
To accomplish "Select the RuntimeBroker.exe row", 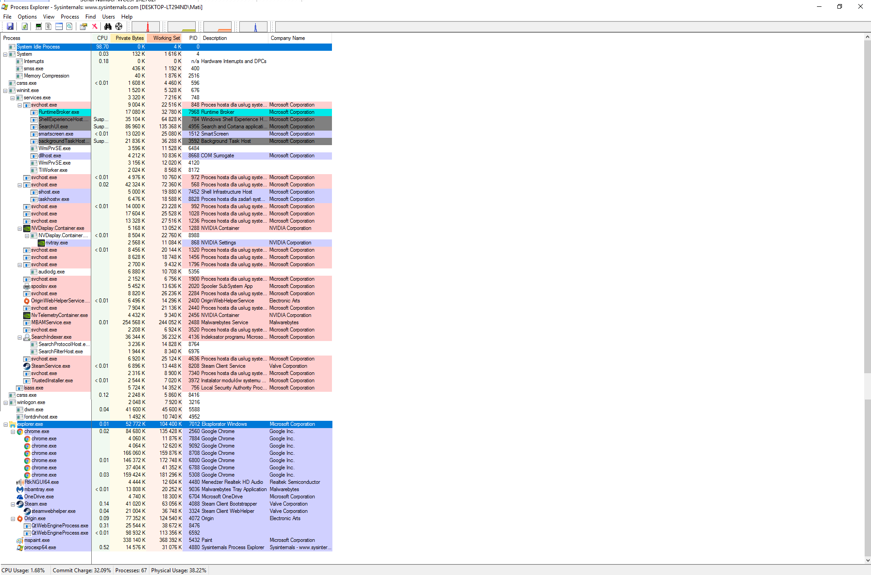I will point(166,112).
